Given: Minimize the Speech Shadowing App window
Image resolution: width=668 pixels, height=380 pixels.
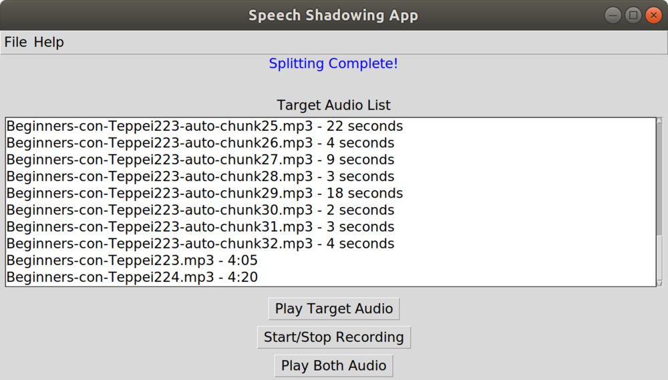Looking at the screenshot, I should click(x=613, y=15).
